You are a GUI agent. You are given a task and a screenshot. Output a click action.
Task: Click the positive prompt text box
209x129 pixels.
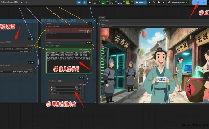[68, 62]
